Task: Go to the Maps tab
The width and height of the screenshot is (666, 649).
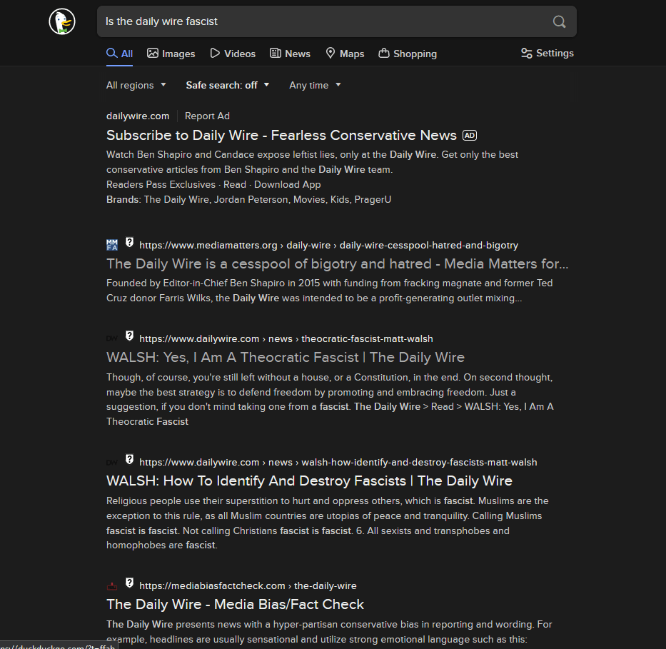Action: [345, 54]
